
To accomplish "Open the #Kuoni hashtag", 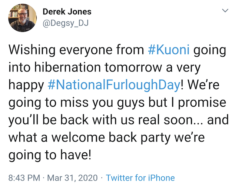I will pyautogui.click(x=169, y=50).
